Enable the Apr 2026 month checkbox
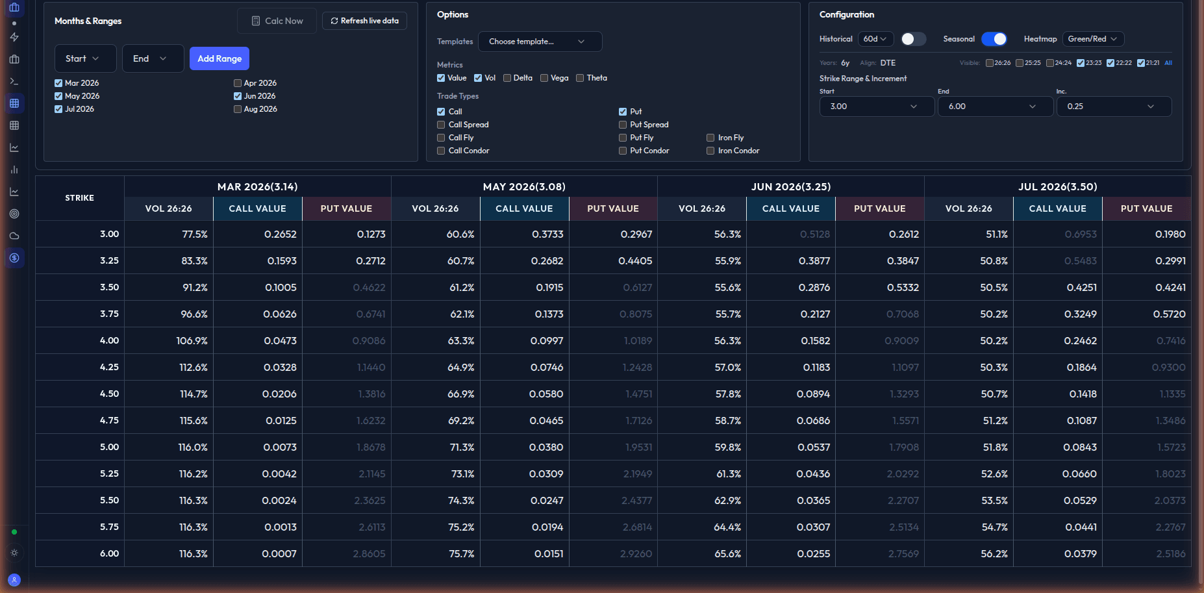The width and height of the screenshot is (1204, 593). pos(238,82)
